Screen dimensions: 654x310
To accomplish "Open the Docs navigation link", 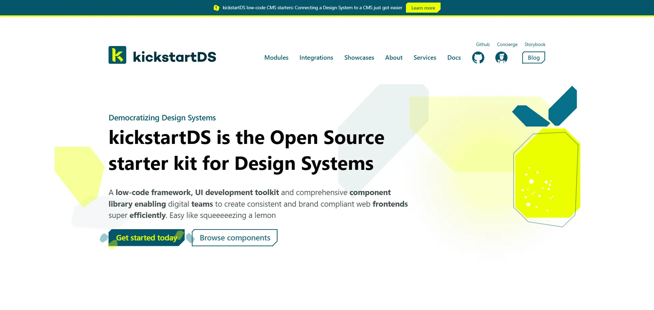I will (x=454, y=58).
